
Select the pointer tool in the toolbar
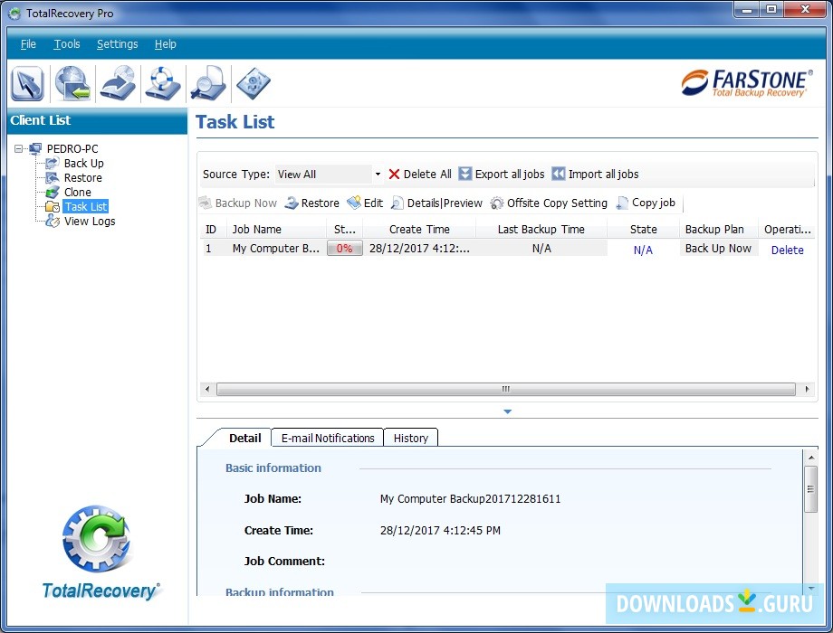pyautogui.click(x=27, y=83)
